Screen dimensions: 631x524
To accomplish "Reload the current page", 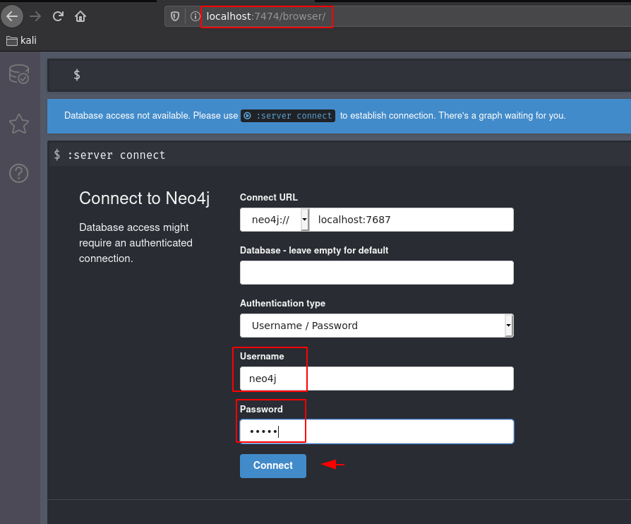I will [58, 16].
